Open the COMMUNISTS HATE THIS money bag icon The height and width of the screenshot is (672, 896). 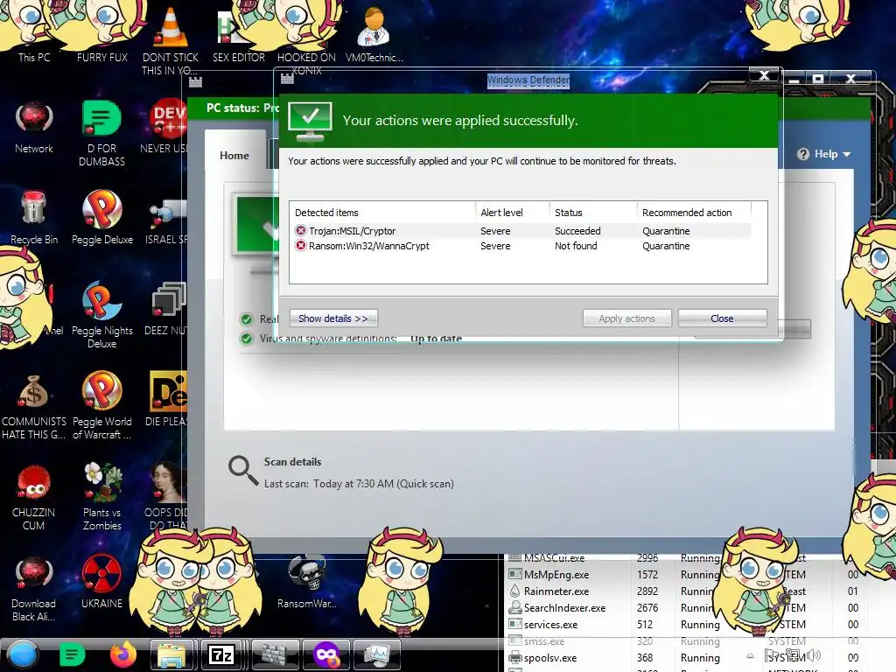(x=34, y=406)
